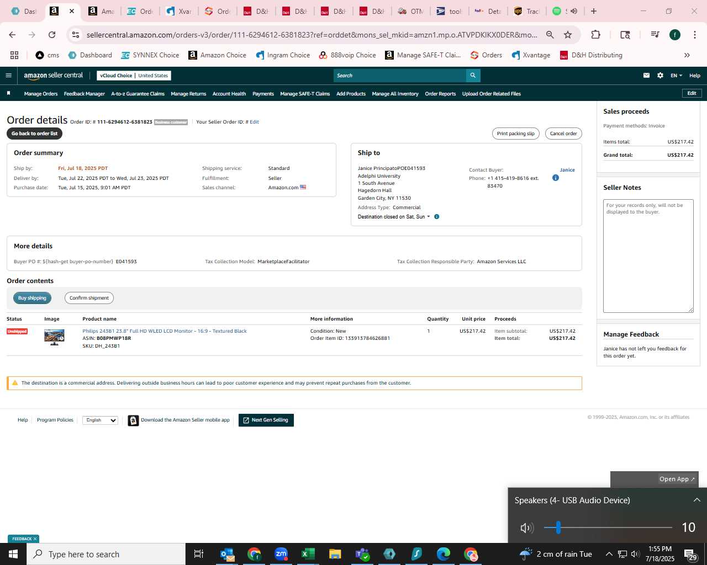Go to Account Health

(x=229, y=94)
